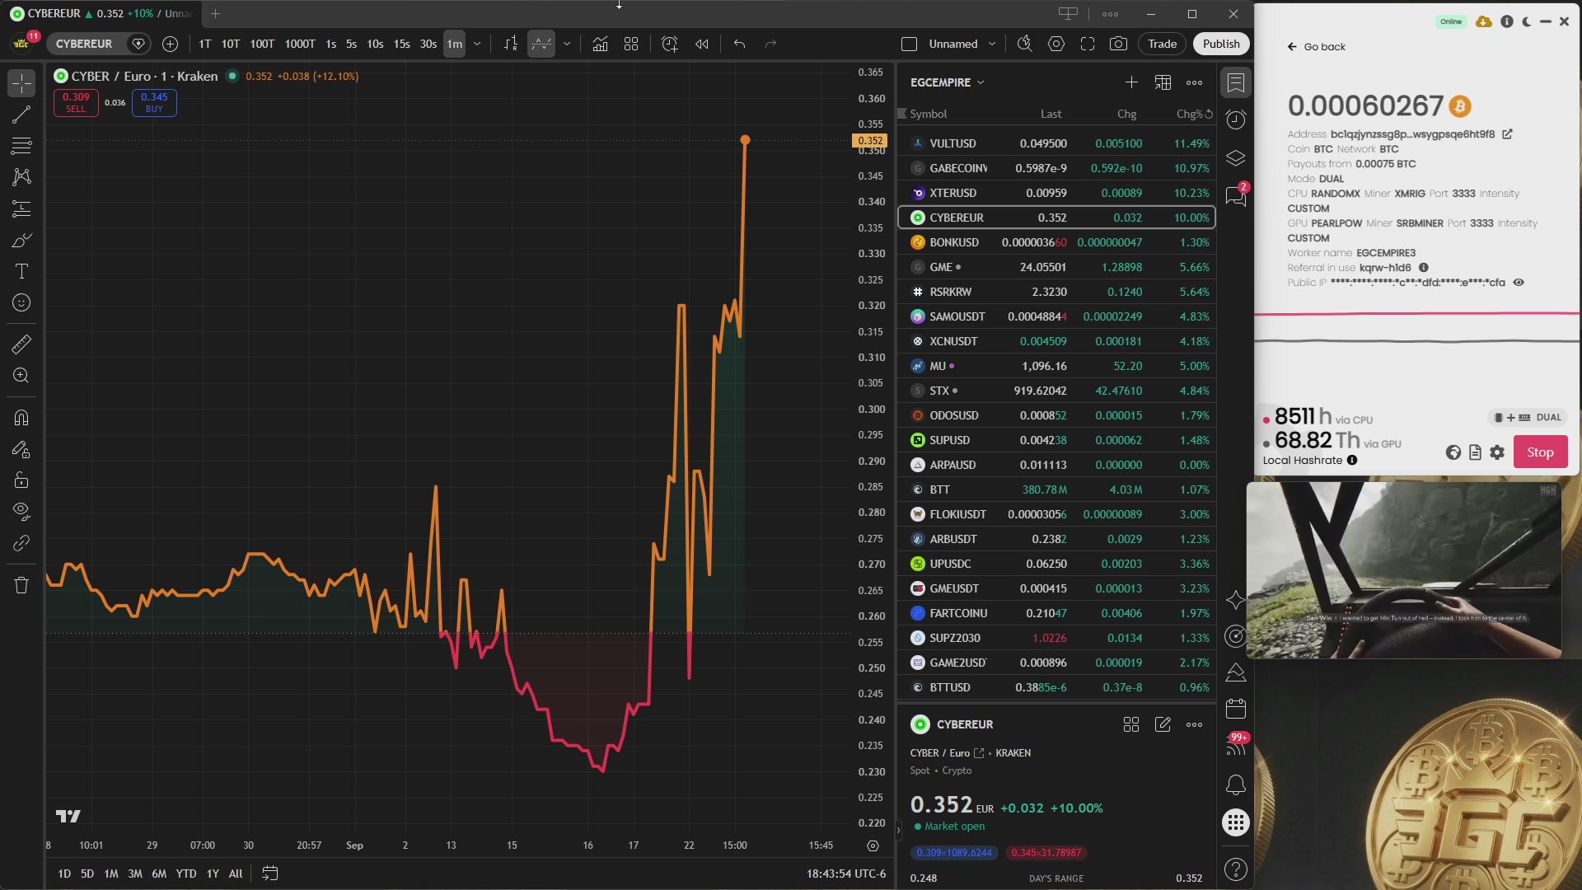
Task: Open the Alerts clock panel
Action: coord(1235,119)
